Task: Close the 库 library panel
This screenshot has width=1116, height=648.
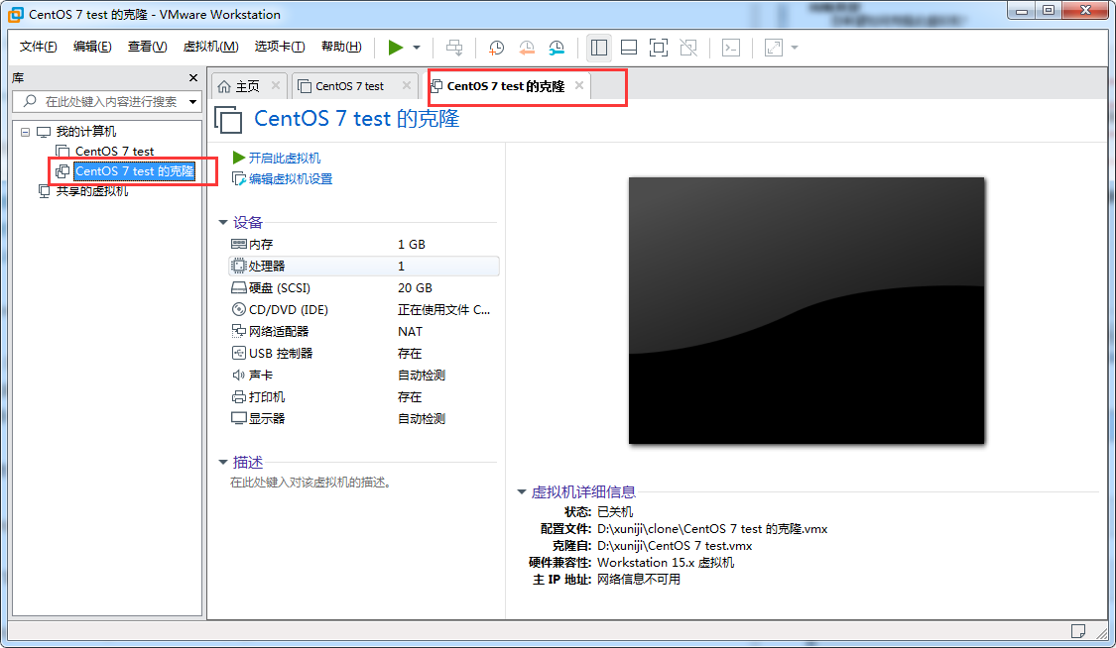Action: 192,77
